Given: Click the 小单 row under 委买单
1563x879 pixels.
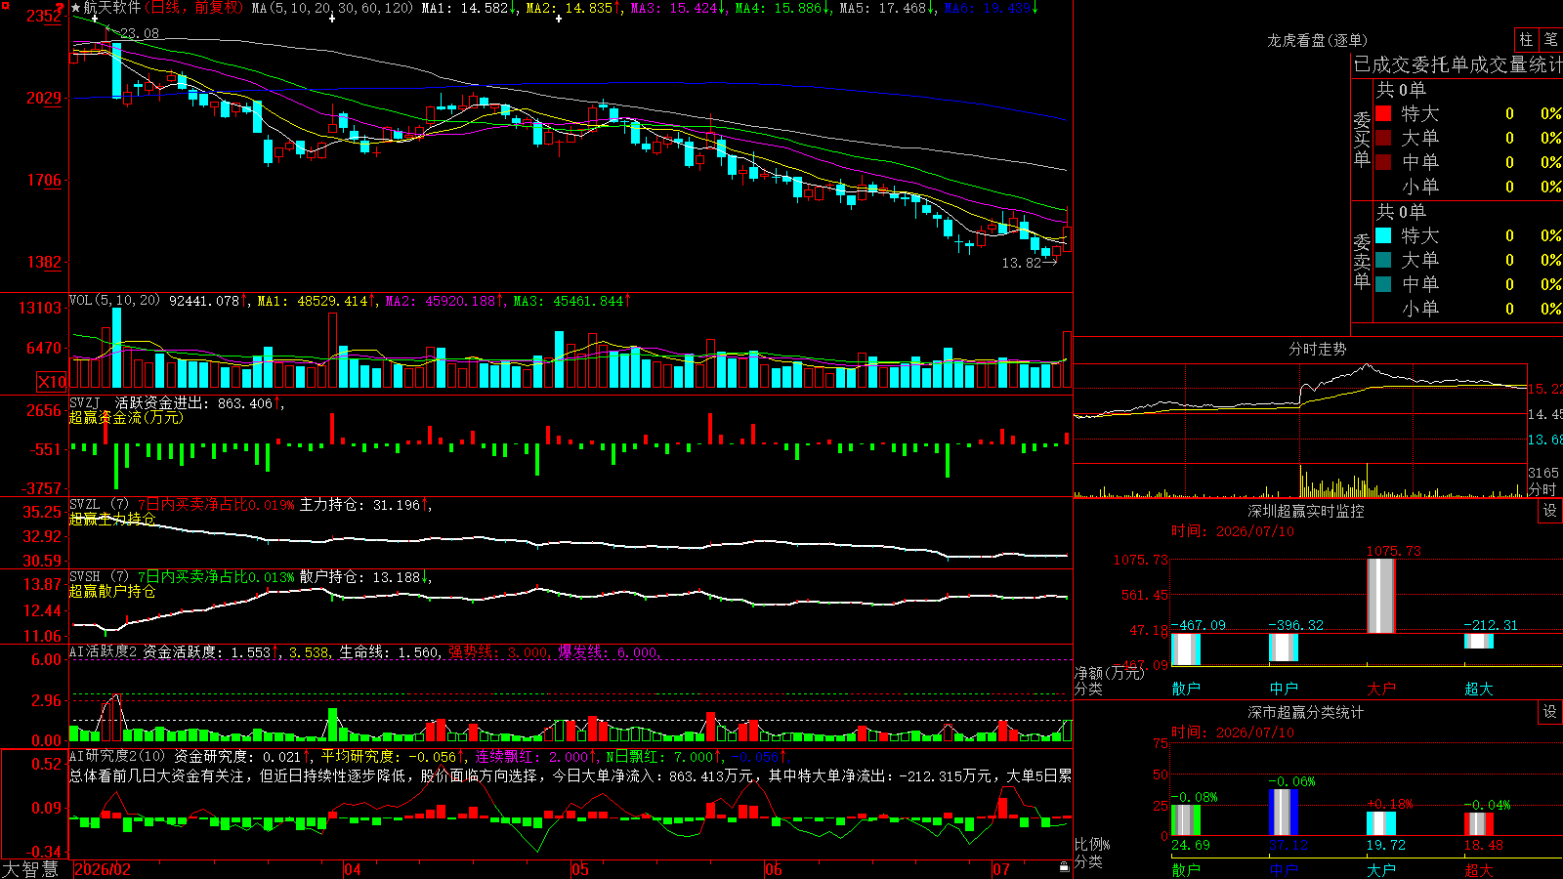Looking at the screenshot, I should pyautogui.click(x=1467, y=187).
